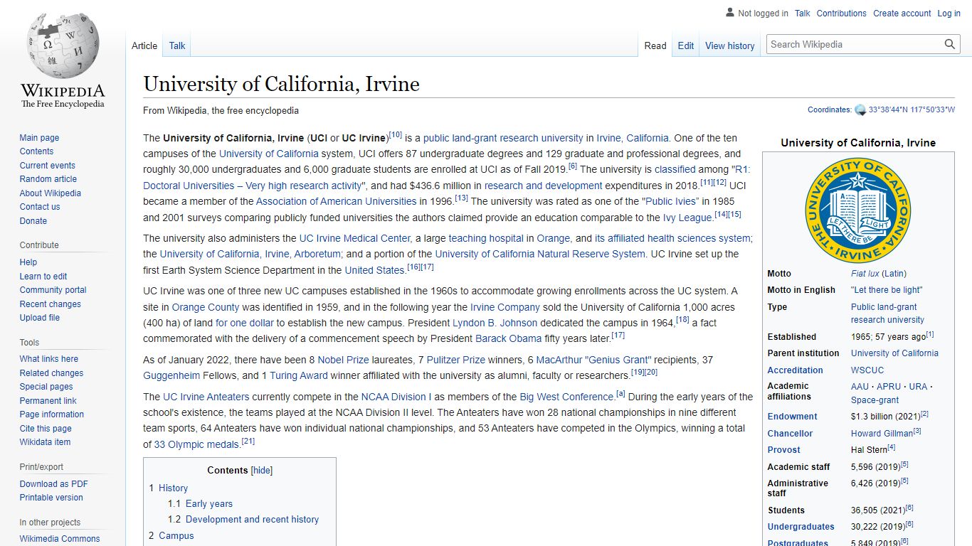Viewport: 972px width, 546px height.
Task: Open the top-right user Talk link
Action: click(x=803, y=14)
